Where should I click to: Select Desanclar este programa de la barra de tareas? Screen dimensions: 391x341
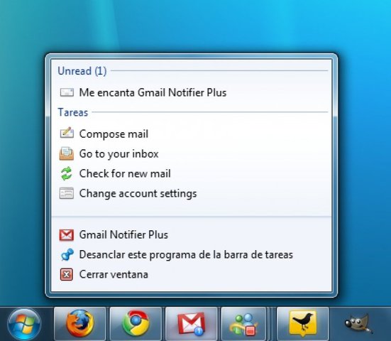click(186, 254)
